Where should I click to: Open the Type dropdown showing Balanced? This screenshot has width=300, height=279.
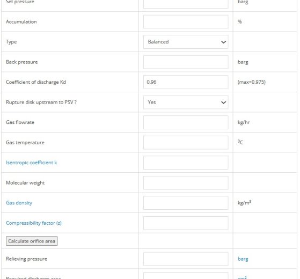click(186, 42)
